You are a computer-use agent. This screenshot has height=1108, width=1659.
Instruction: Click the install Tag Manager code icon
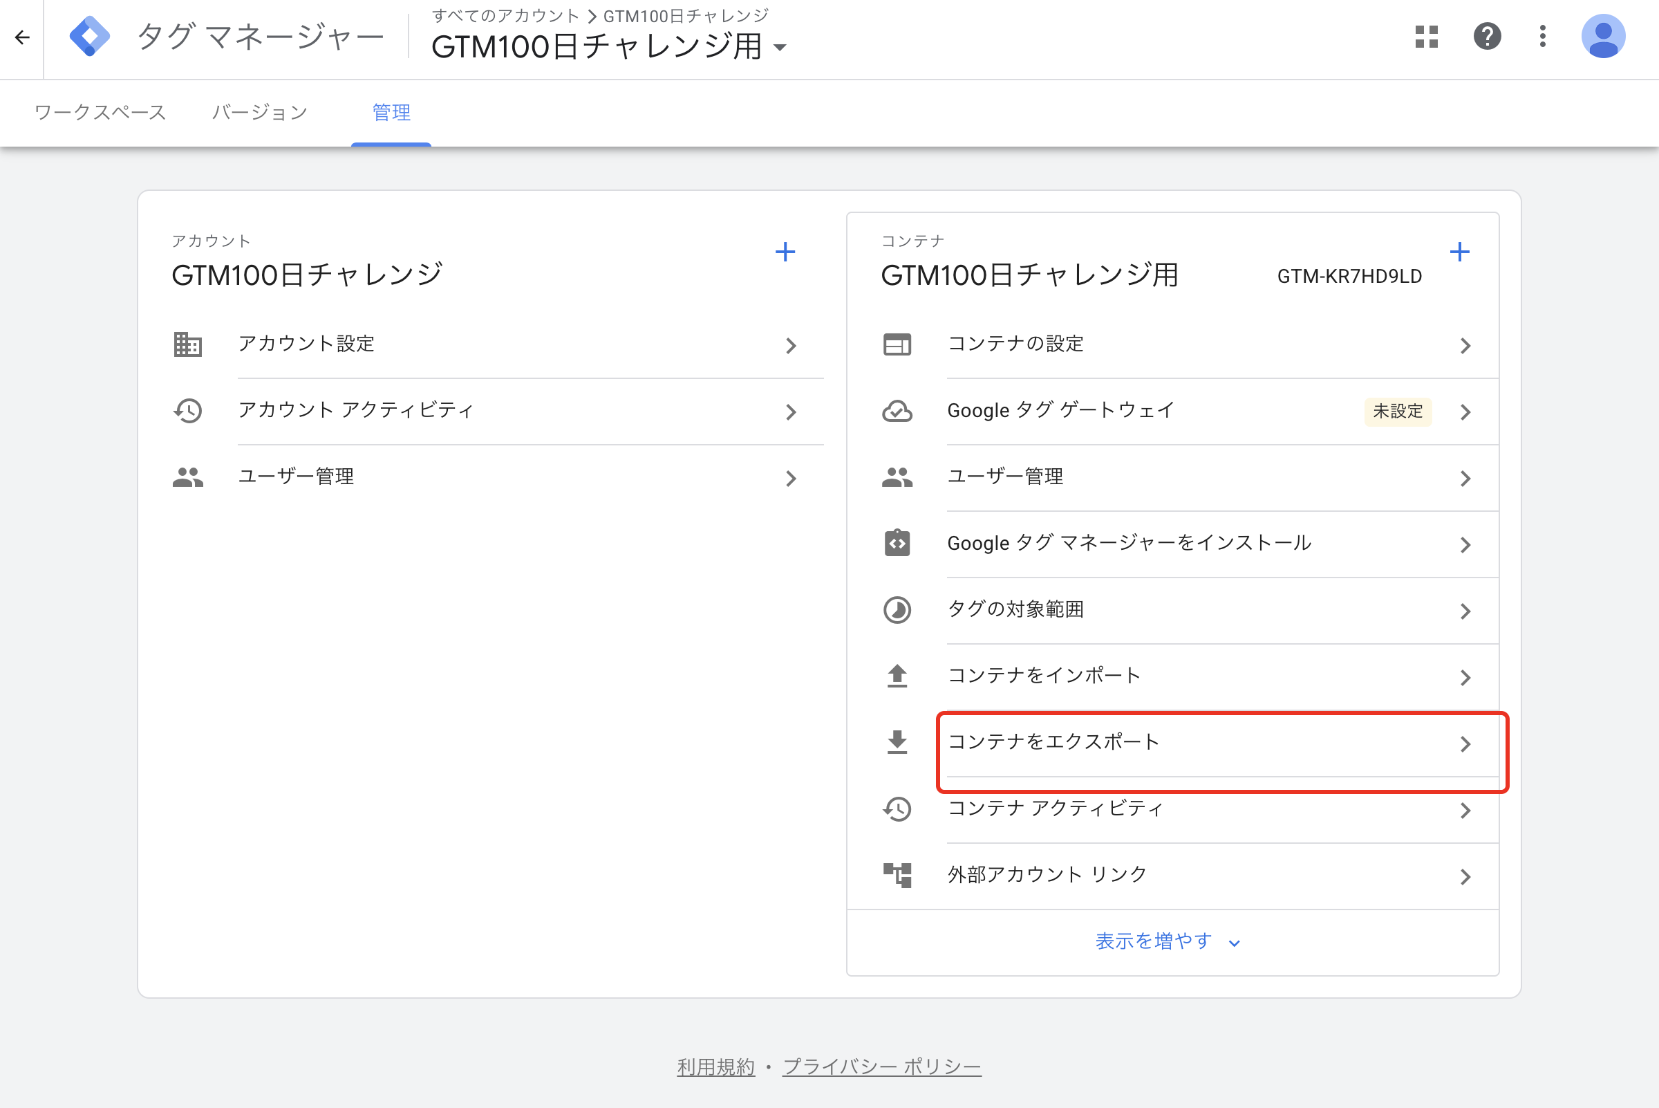[x=897, y=543]
